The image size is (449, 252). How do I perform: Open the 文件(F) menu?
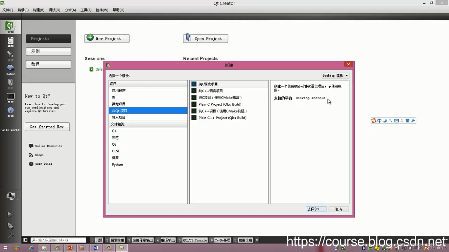tap(8, 10)
